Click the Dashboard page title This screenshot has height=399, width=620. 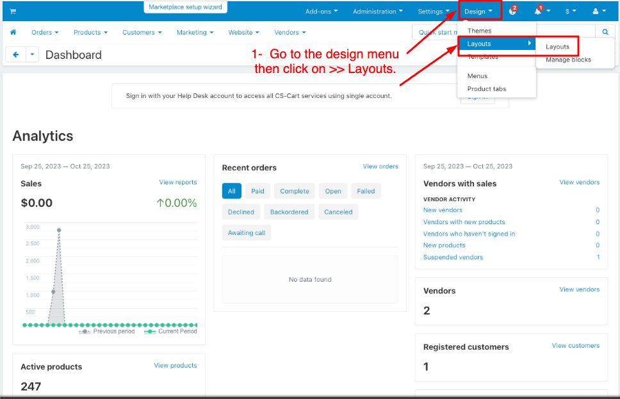tap(74, 55)
